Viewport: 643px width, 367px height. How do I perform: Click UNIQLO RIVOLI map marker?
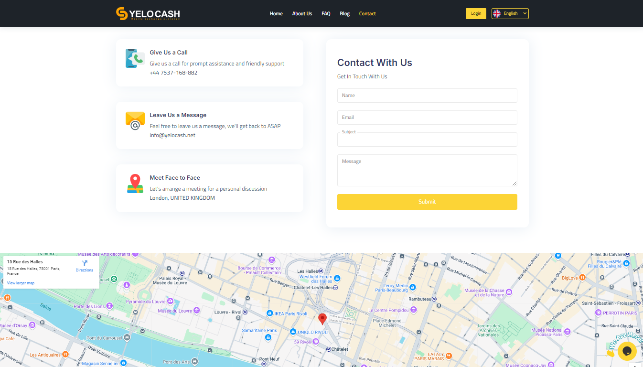tap(293, 332)
